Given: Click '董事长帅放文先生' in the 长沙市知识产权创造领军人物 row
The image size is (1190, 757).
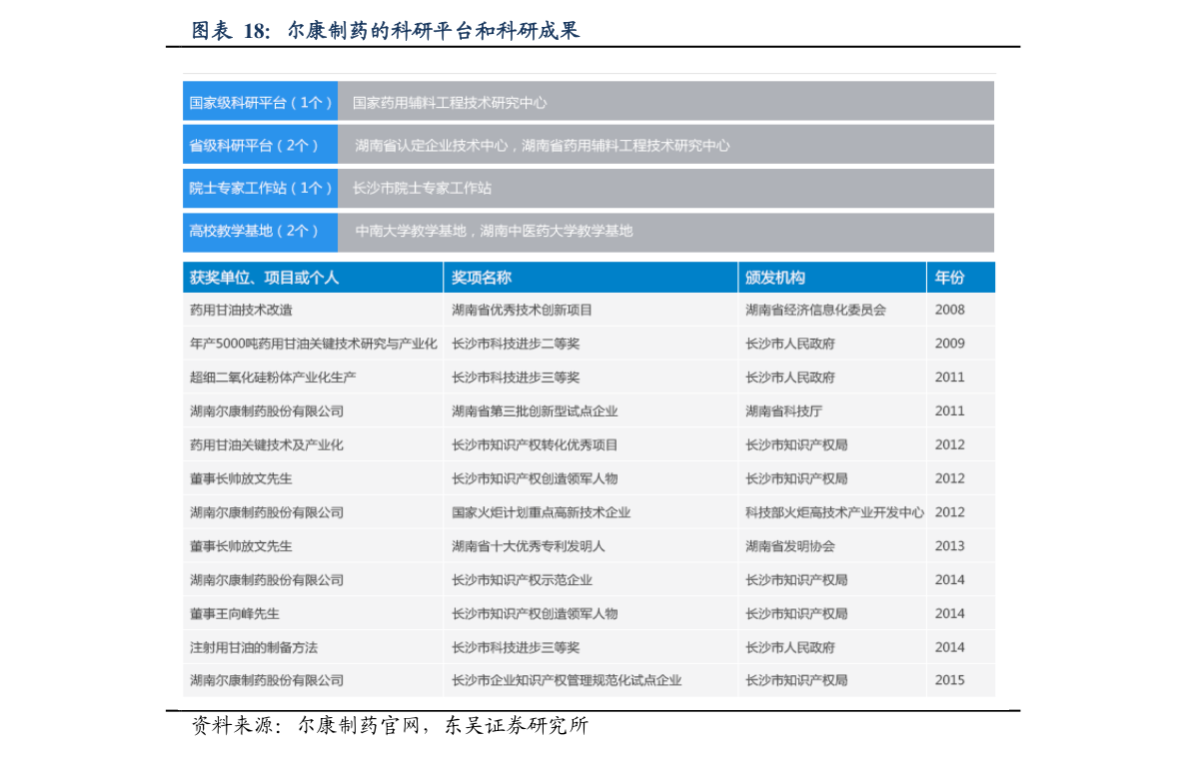Looking at the screenshot, I should pos(241,478).
